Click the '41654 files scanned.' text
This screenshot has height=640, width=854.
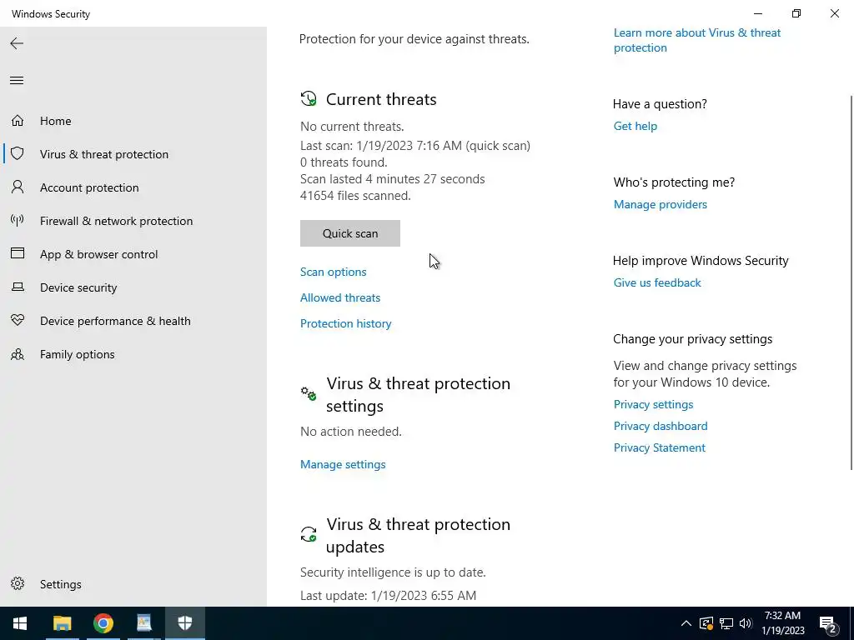click(355, 195)
